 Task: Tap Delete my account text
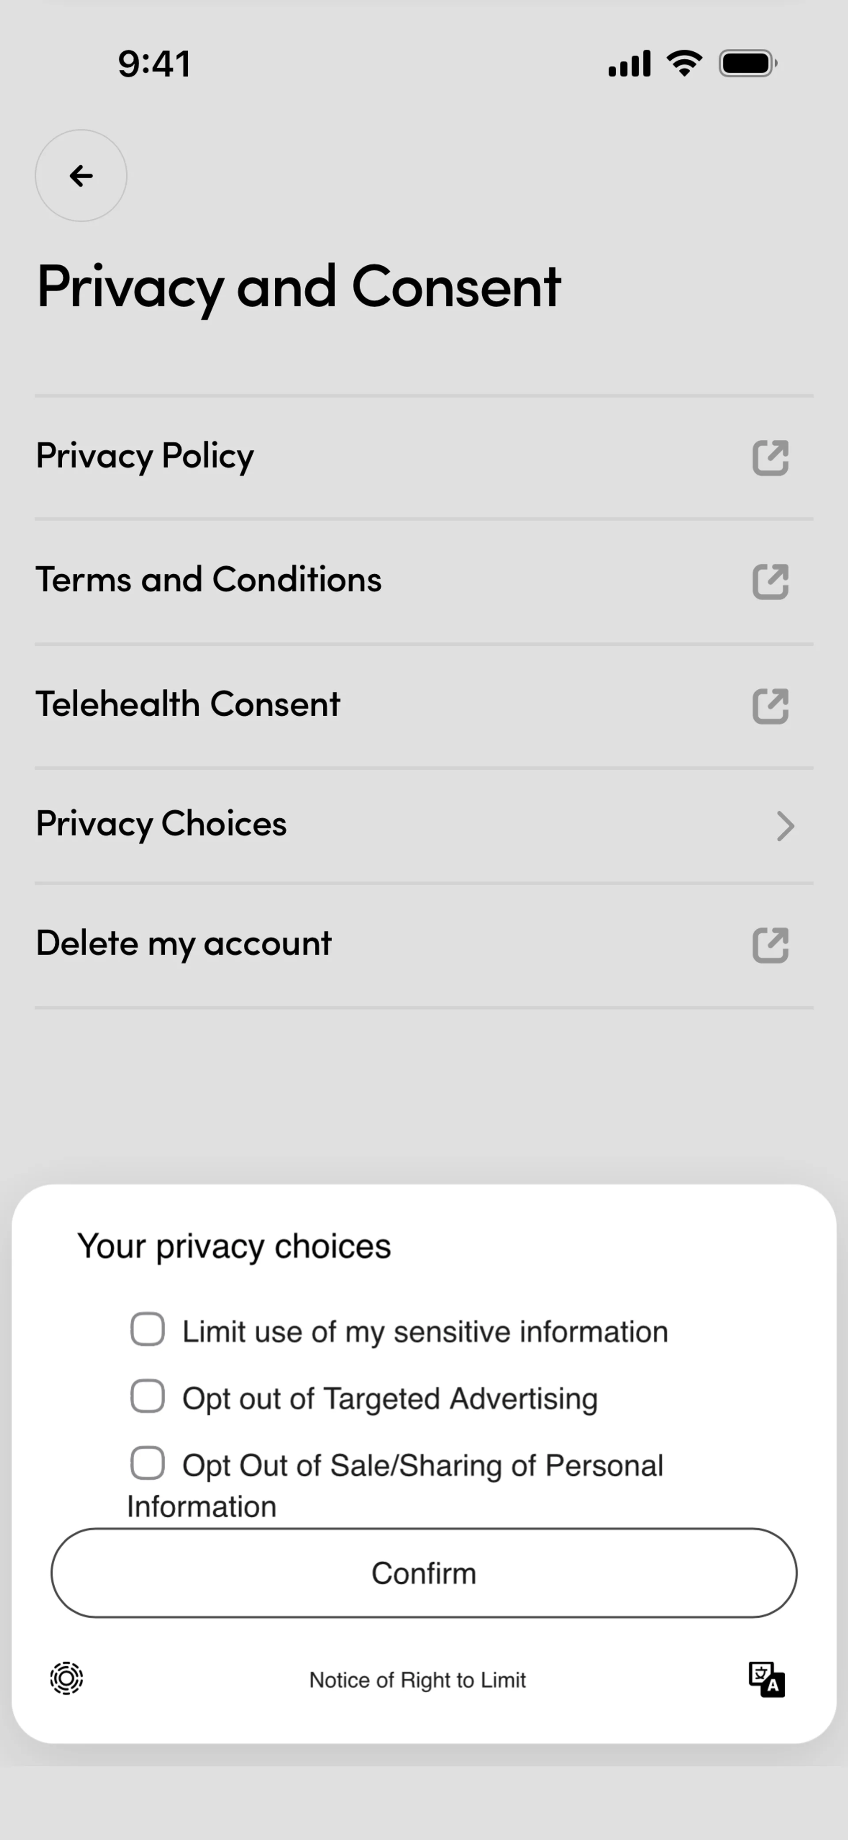pyautogui.click(x=184, y=943)
